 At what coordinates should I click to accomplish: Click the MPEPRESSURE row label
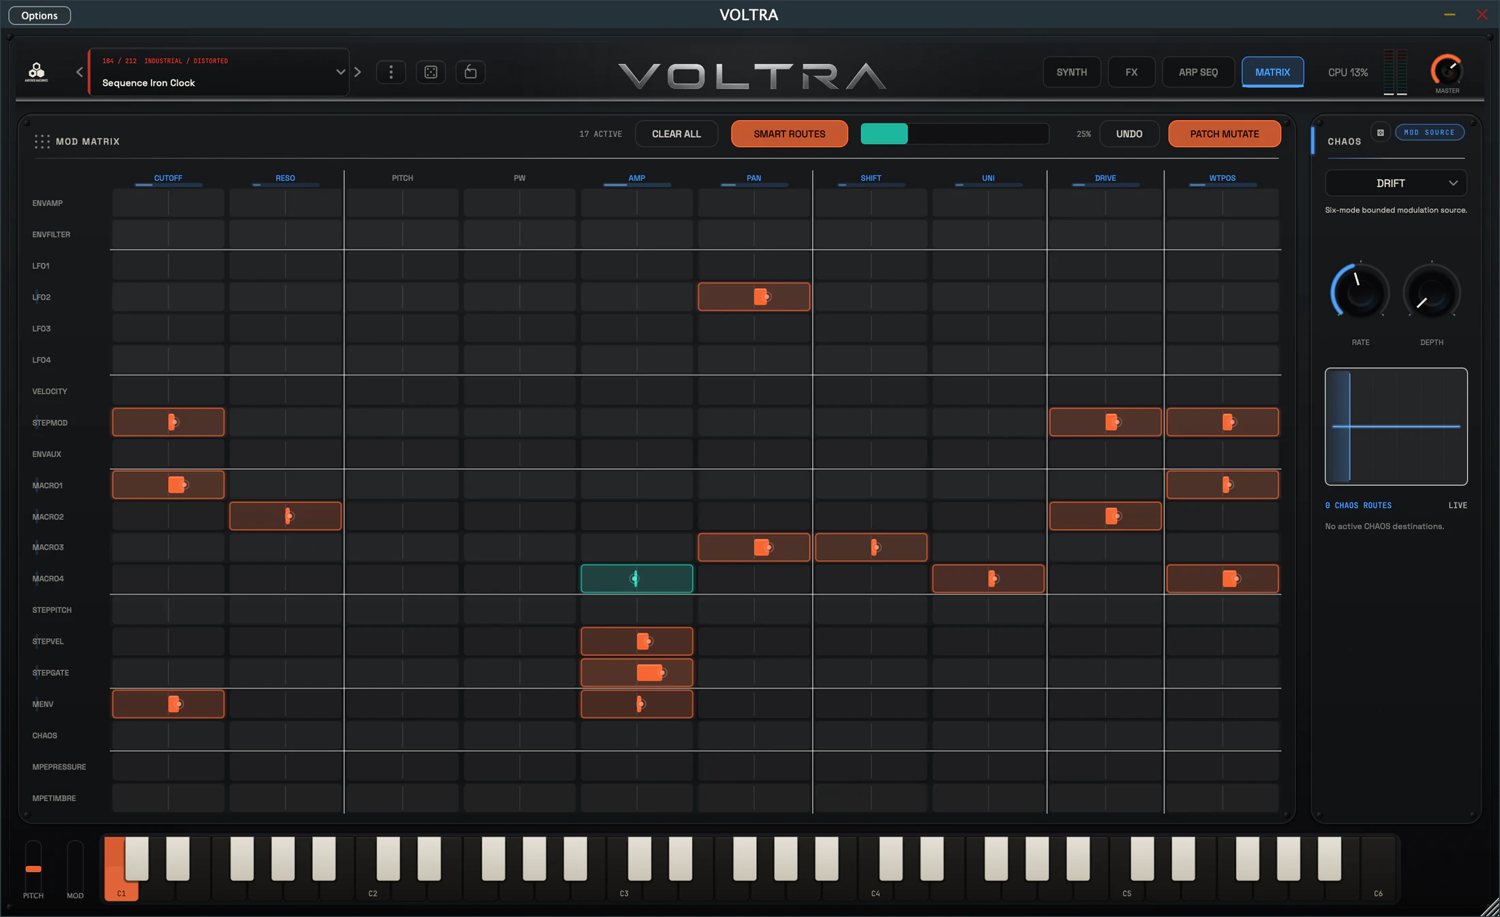click(x=59, y=767)
